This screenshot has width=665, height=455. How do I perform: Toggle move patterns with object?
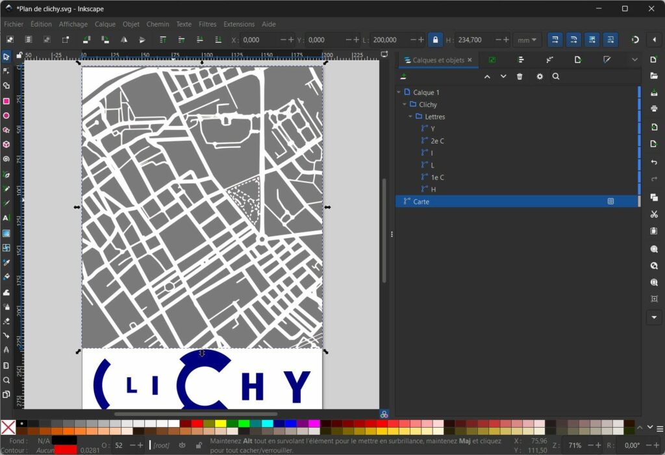click(610, 40)
